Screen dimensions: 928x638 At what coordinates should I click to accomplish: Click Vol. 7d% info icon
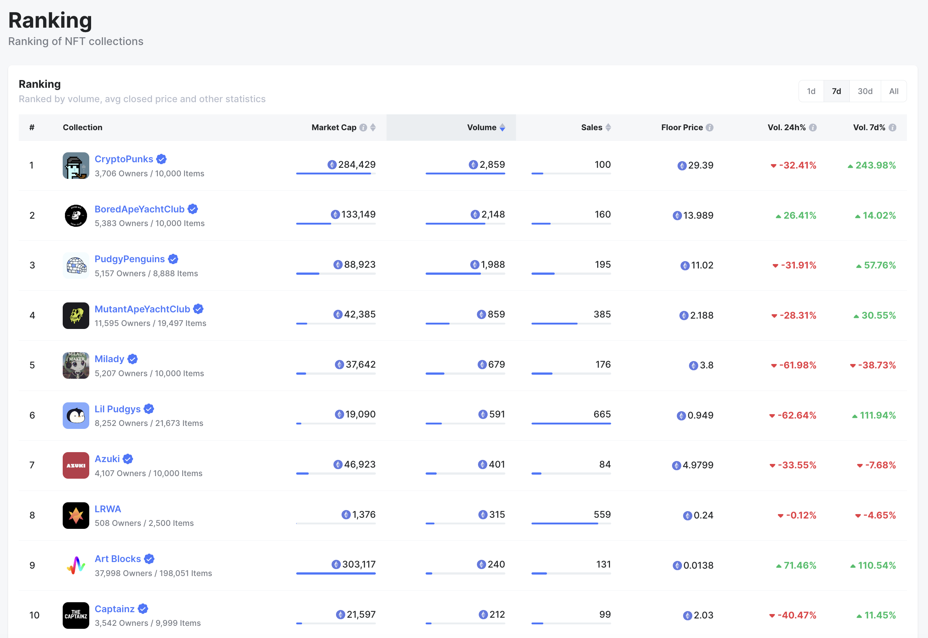click(892, 128)
